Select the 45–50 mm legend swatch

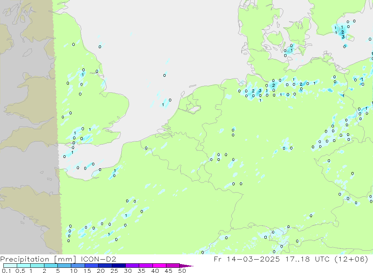coord(173,266)
